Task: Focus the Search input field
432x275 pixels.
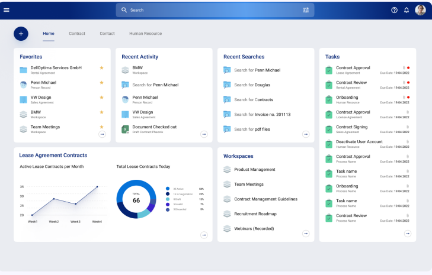Action: tap(215, 10)
